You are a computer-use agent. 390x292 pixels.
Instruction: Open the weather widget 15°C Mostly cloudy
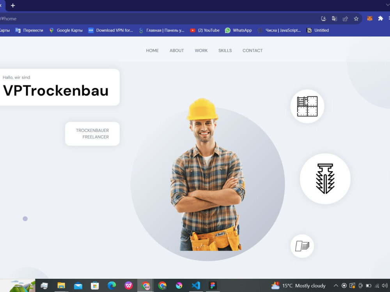point(298,285)
